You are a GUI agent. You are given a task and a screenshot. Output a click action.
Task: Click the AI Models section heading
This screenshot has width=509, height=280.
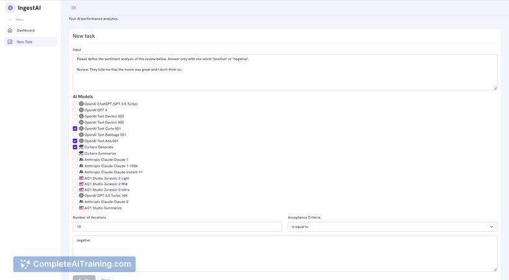[x=83, y=97]
